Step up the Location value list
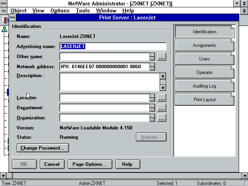The image size is (248, 186). [x=152, y=96]
